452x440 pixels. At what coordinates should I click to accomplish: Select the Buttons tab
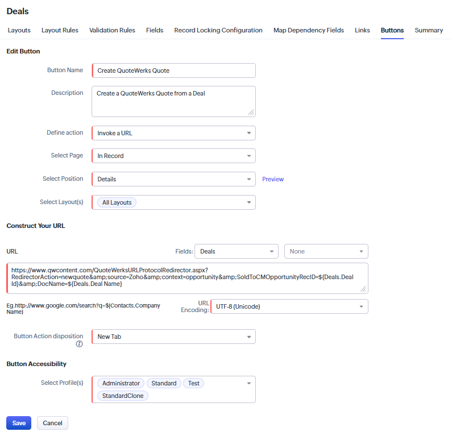(392, 30)
